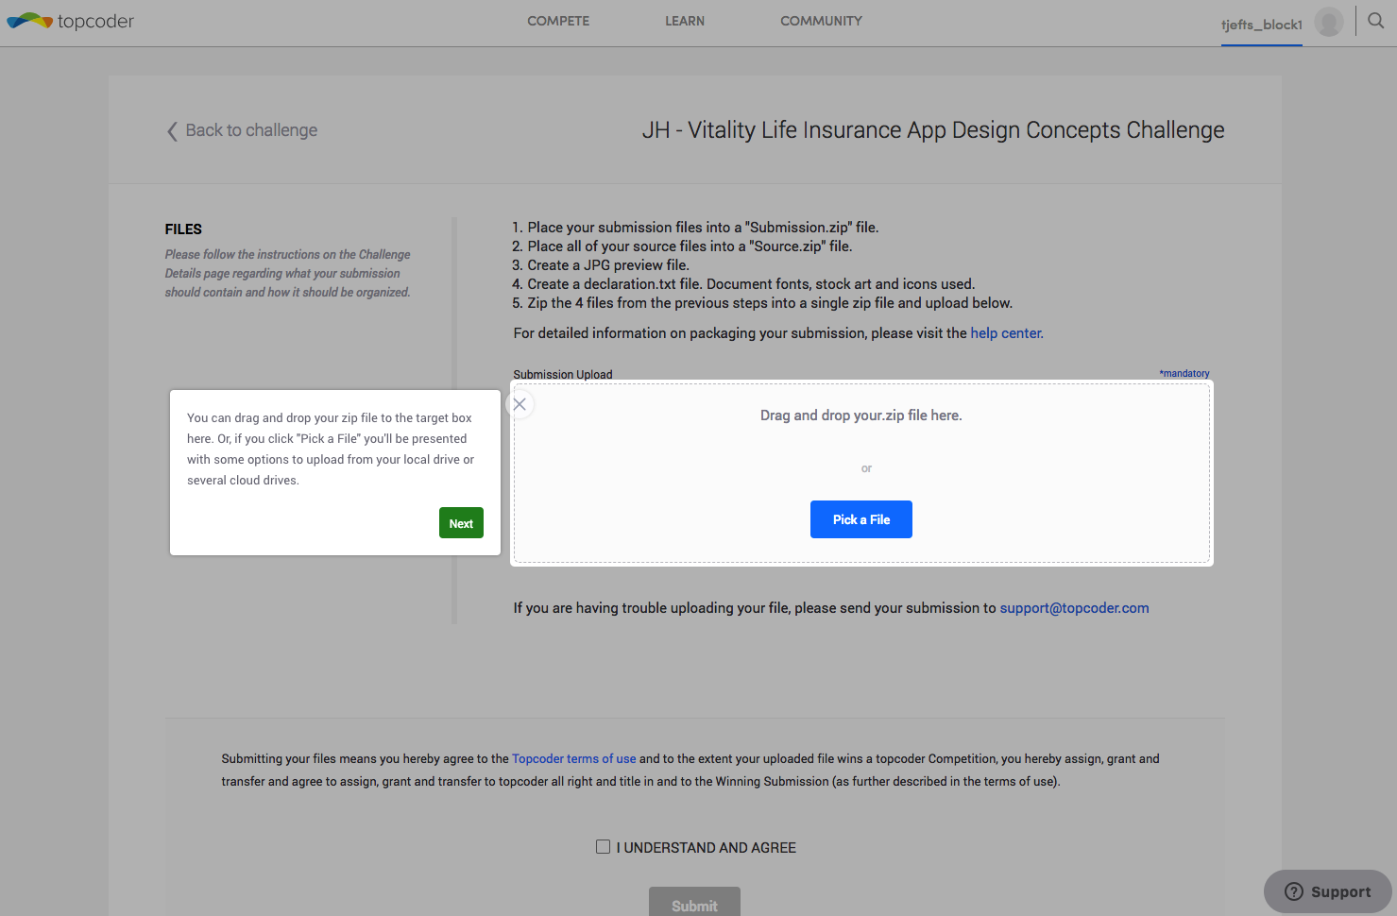Open the COMMUNITY menu

[x=821, y=21]
